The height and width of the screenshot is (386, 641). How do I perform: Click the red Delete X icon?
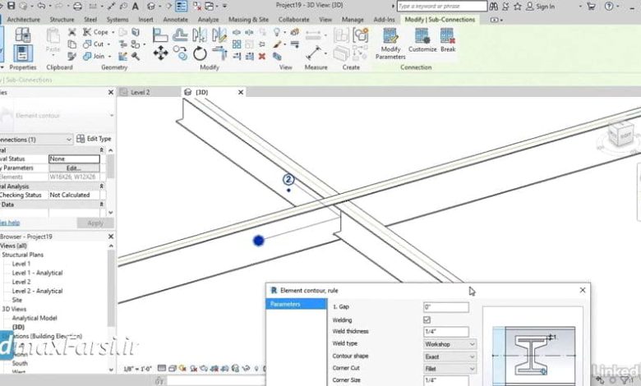(262, 57)
